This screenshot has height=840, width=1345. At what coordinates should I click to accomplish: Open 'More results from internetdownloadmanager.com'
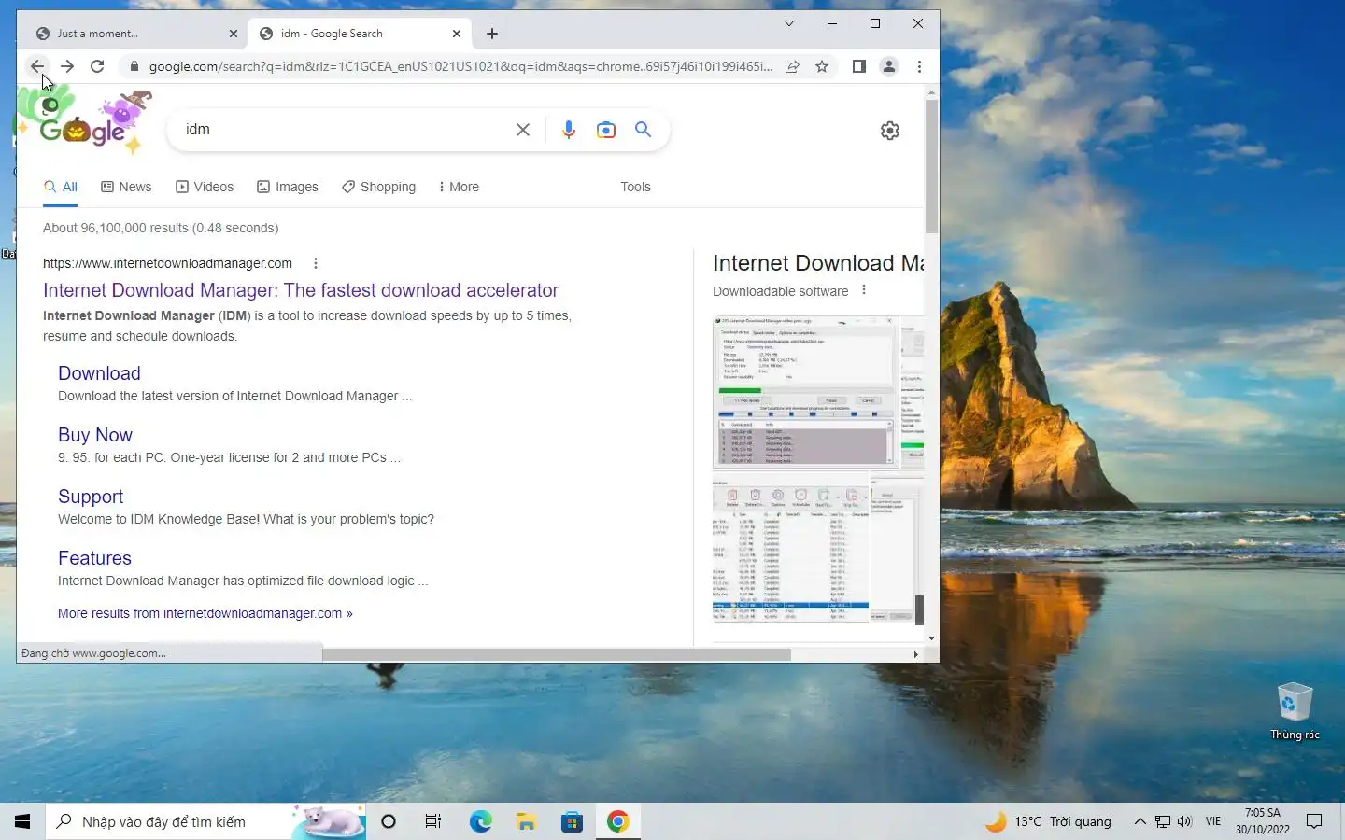tap(205, 613)
